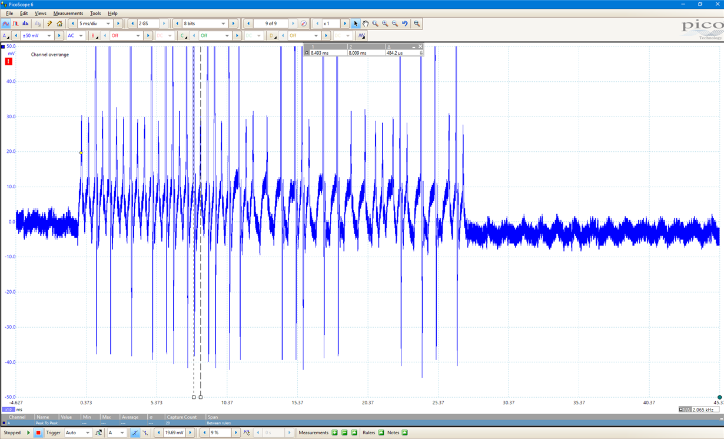Open Channel D options button
724x439 pixels.
(x=272, y=36)
